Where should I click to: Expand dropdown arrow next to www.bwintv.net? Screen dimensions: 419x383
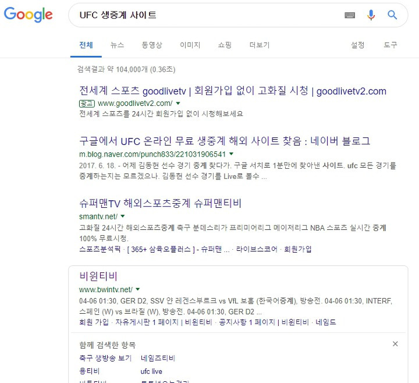pyautogui.click(x=137, y=289)
